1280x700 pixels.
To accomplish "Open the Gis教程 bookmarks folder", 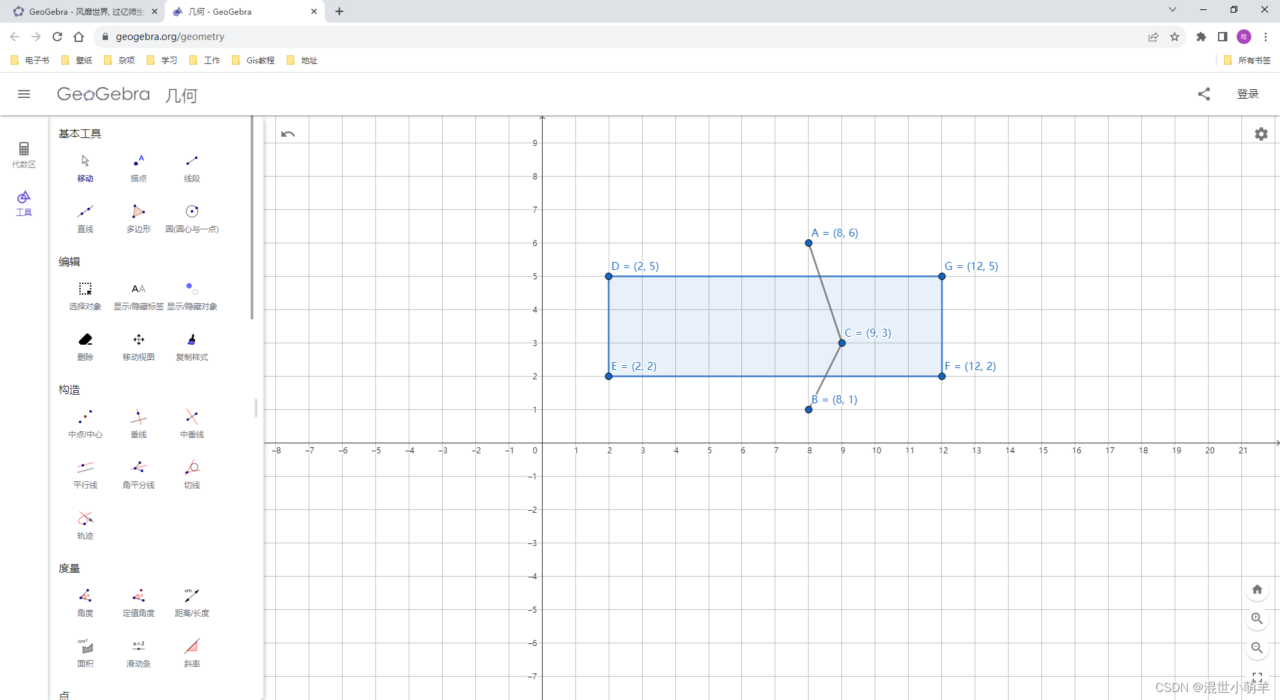I will point(253,61).
